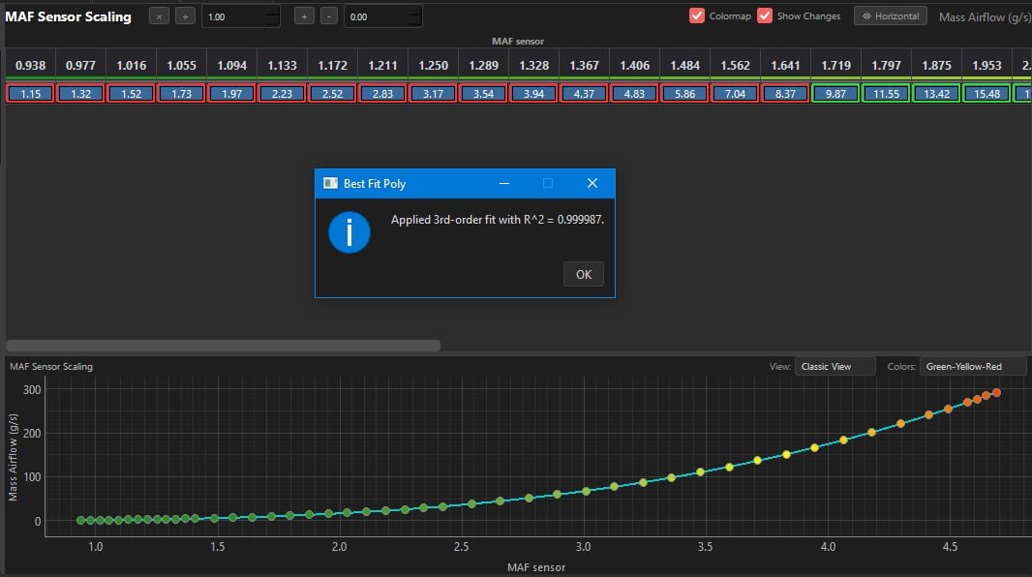Select the cell with value 1.97

231,94
